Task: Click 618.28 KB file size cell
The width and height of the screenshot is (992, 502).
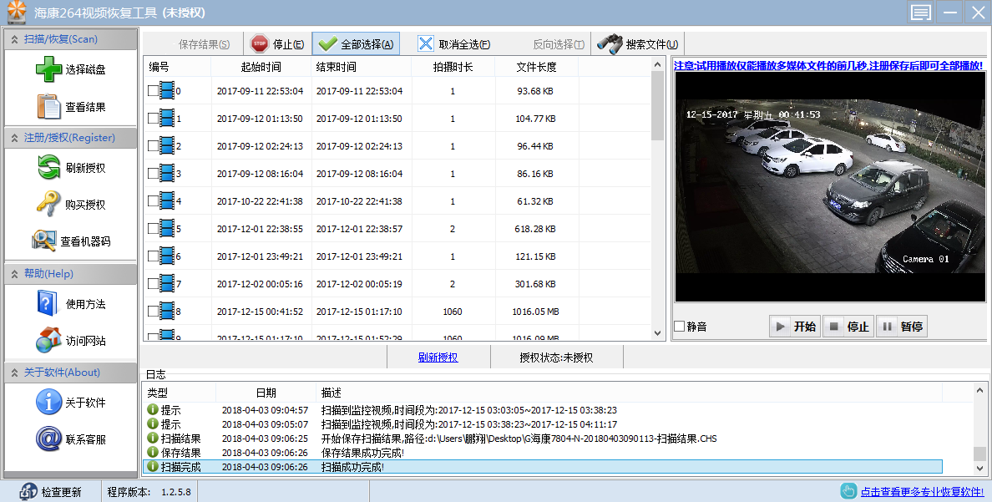Action: pyautogui.click(x=535, y=229)
